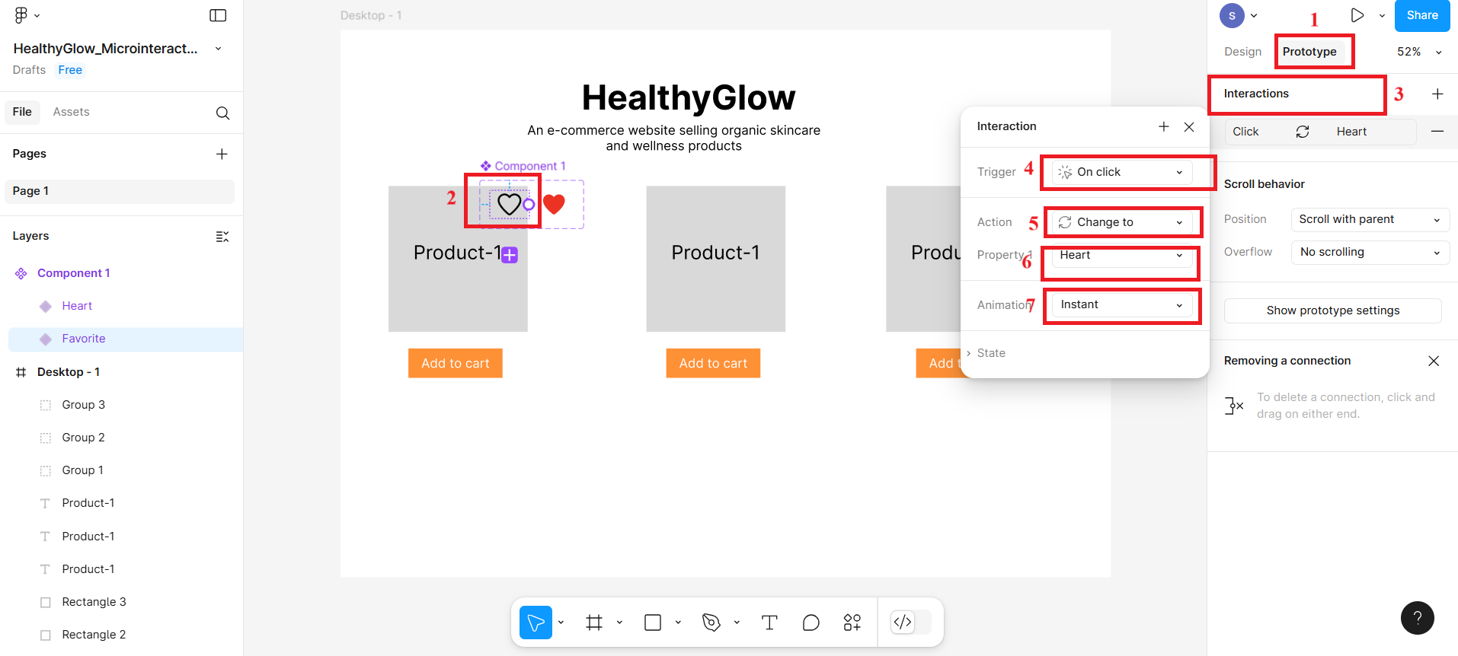The height and width of the screenshot is (656, 1458).
Task: Click Show prototype settings button
Action: pos(1332,310)
